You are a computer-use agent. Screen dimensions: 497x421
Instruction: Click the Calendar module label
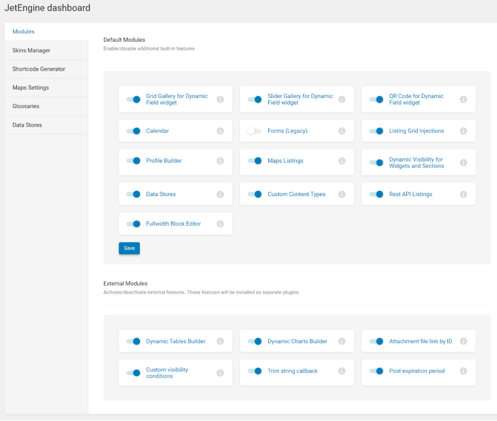point(158,131)
